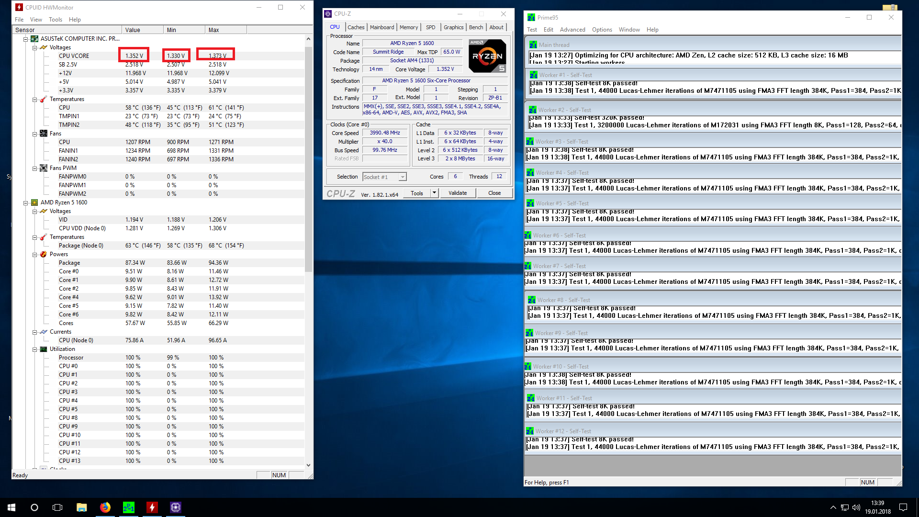Click the Worker #1 Self-Test window icon
Image resolution: width=919 pixels, height=517 pixels.
[533, 75]
